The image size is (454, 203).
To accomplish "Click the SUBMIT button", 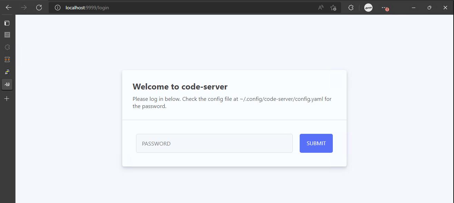I will point(316,143).
